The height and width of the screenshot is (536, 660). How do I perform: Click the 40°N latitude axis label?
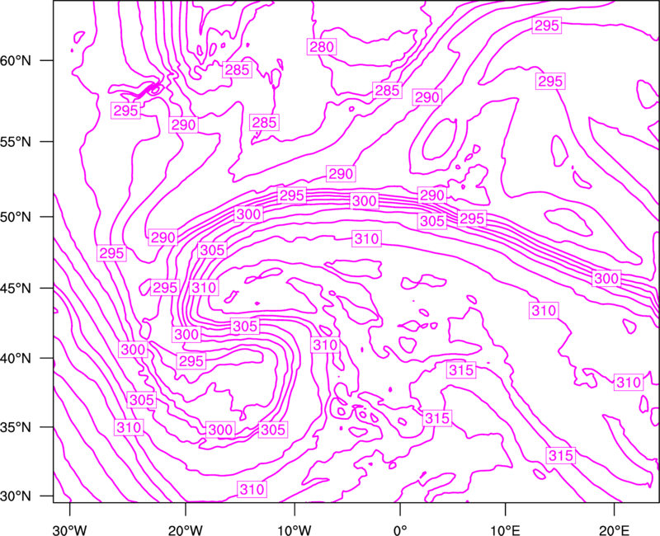click(x=16, y=359)
